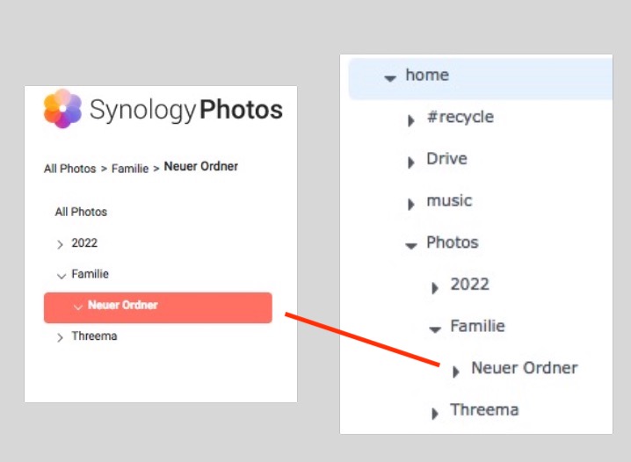Screen dimensions: 631x462
Task: Collapse the home folder arrow
Action: (x=390, y=77)
